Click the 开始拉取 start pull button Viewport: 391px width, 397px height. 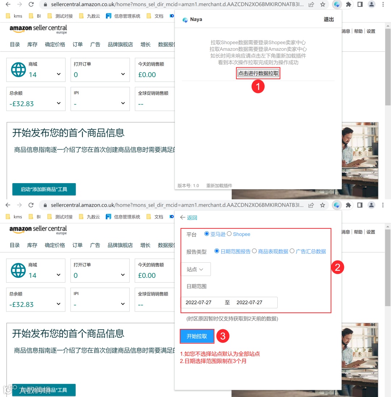[x=197, y=336]
